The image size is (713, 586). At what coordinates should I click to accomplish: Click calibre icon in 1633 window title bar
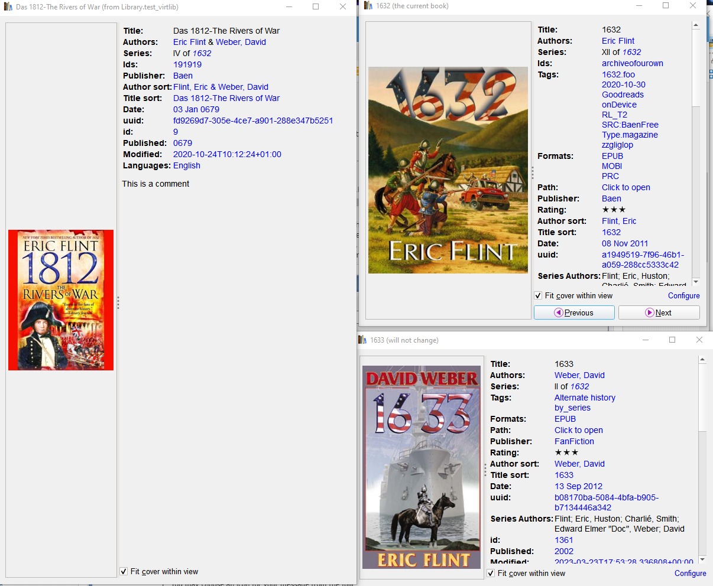tap(362, 340)
